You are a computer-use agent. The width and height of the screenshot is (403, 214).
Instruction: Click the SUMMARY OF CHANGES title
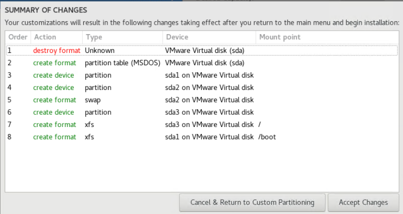pos(46,10)
